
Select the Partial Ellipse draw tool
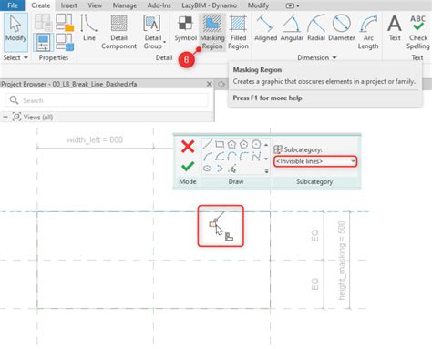pos(220,169)
